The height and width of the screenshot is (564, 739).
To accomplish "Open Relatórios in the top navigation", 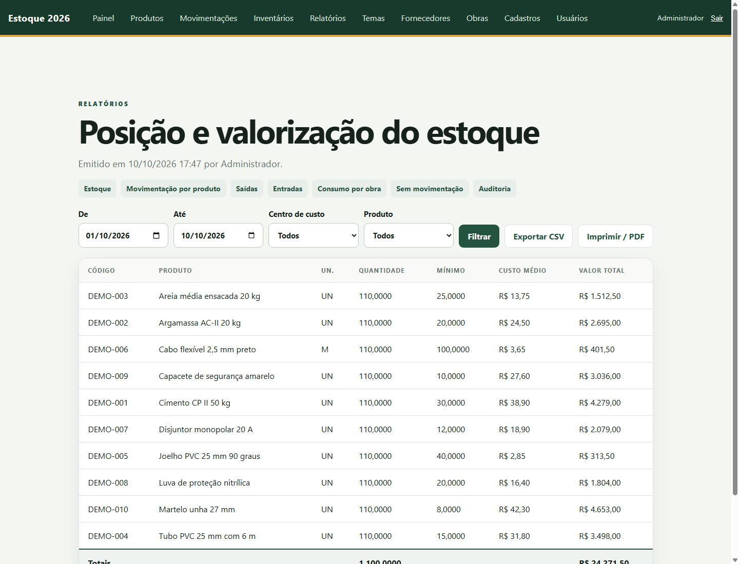I will (328, 18).
